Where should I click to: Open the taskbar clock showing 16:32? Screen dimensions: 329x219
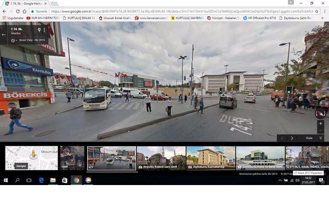[x=308, y=180]
